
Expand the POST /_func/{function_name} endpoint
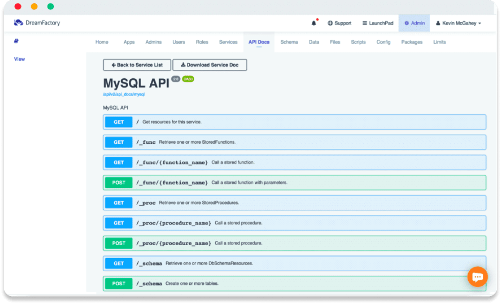click(x=294, y=183)
